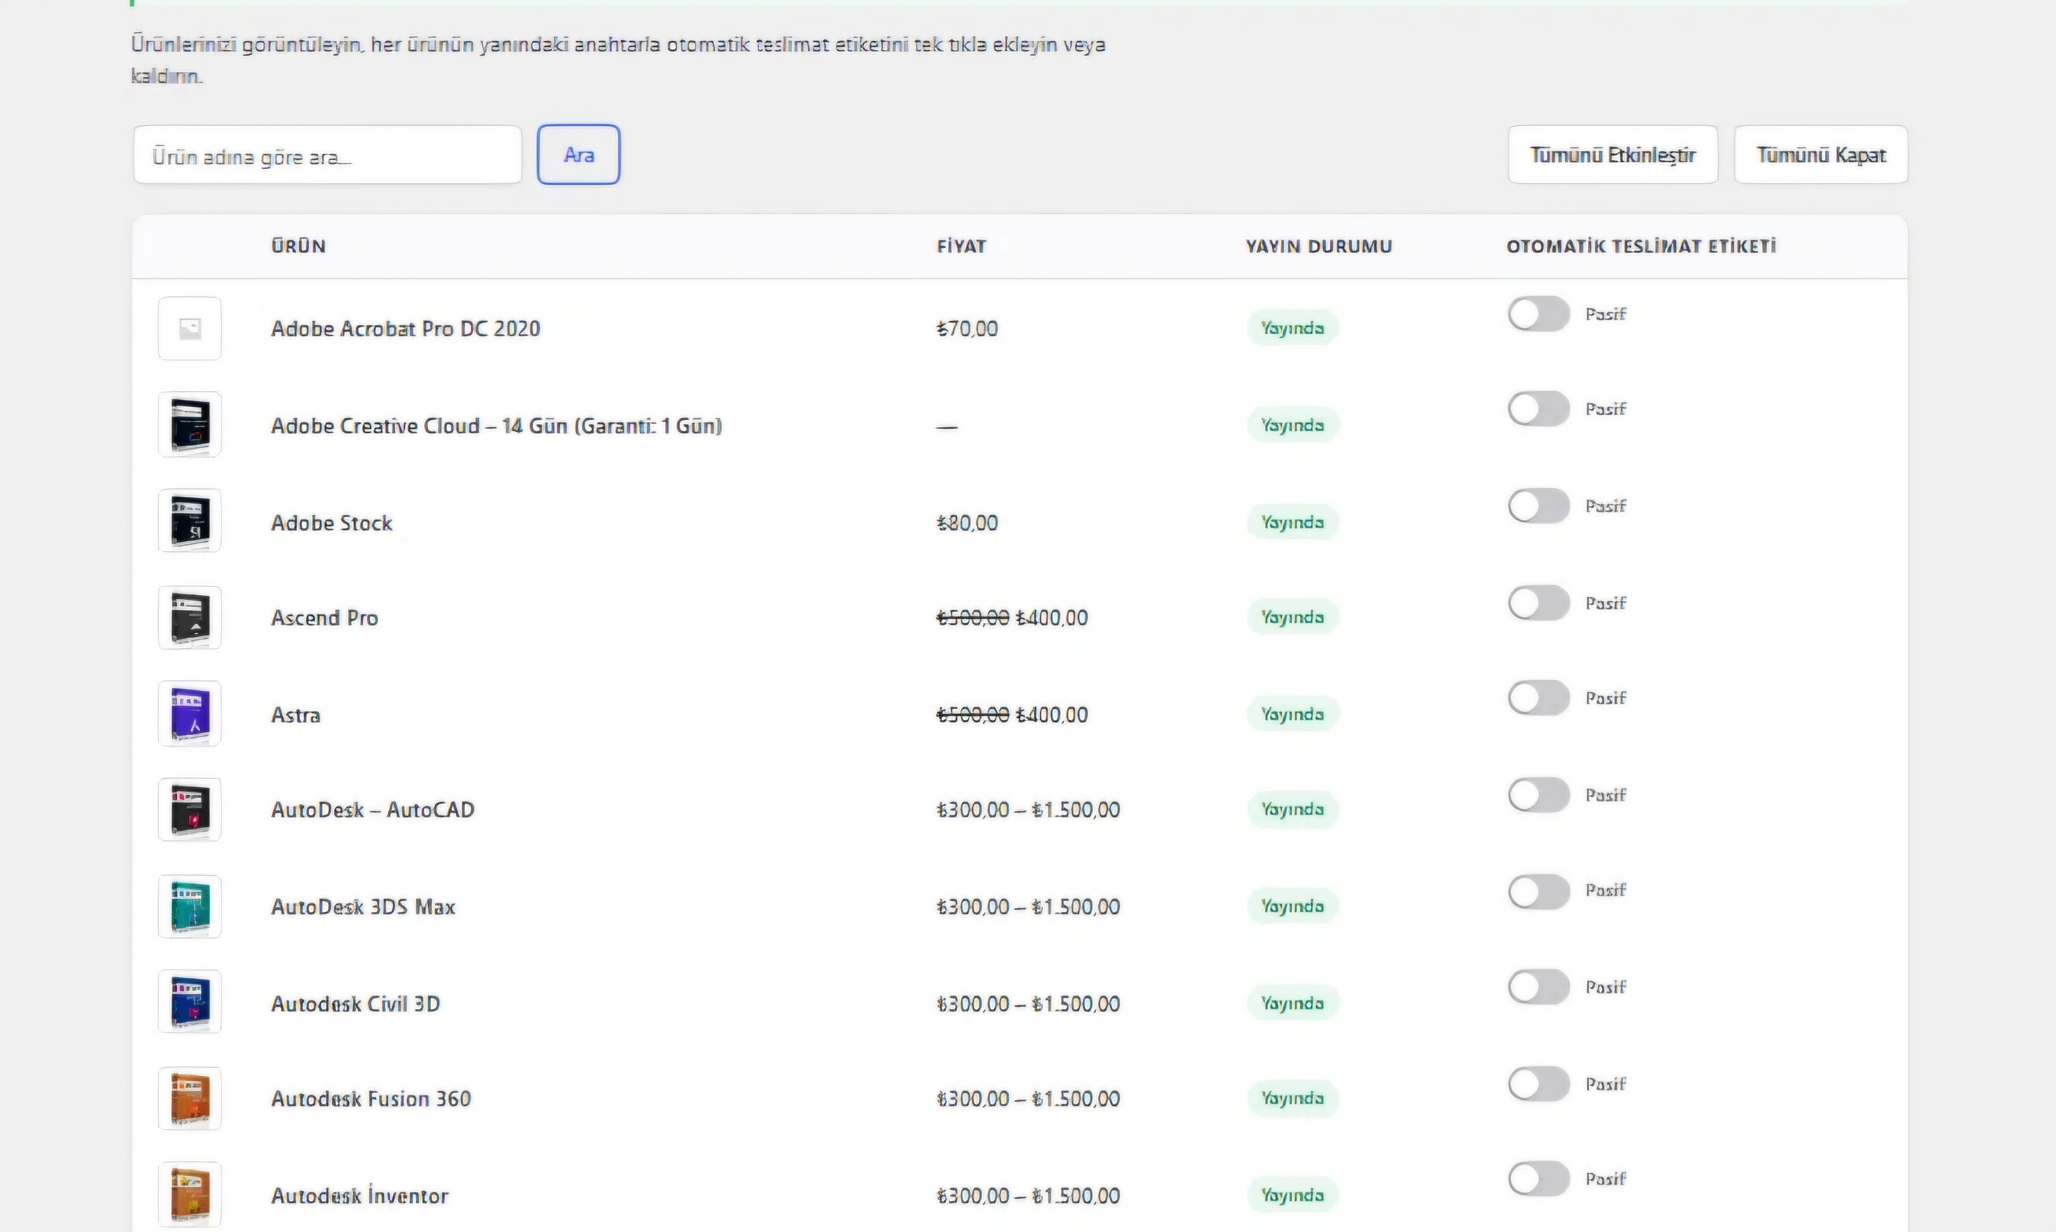Click the ₺80,00 price of Adobe Stock

tap(967, 523)
